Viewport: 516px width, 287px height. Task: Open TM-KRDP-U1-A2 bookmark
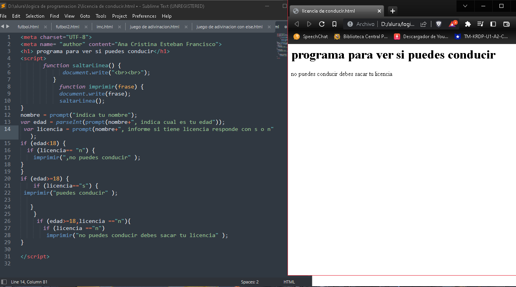481,37
